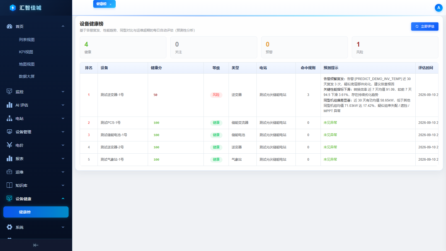
Task: Click the AI 评估 bar chart icon
Action: click(9, 105)
